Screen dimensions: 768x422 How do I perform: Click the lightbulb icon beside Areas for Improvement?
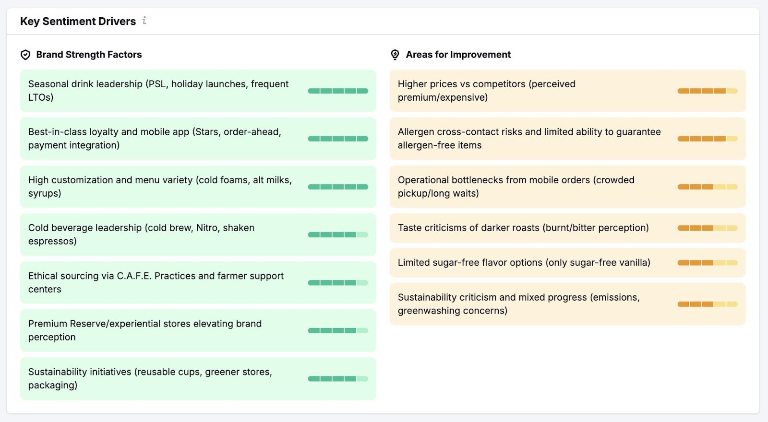395,54
